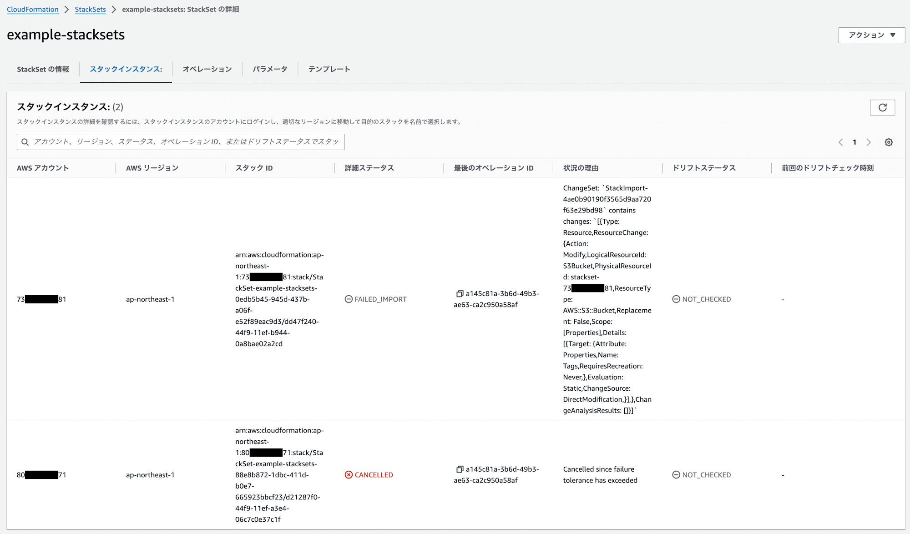
Task: Click stack ARN ending 0a8bae02a2cd
Action: (279, 299)
